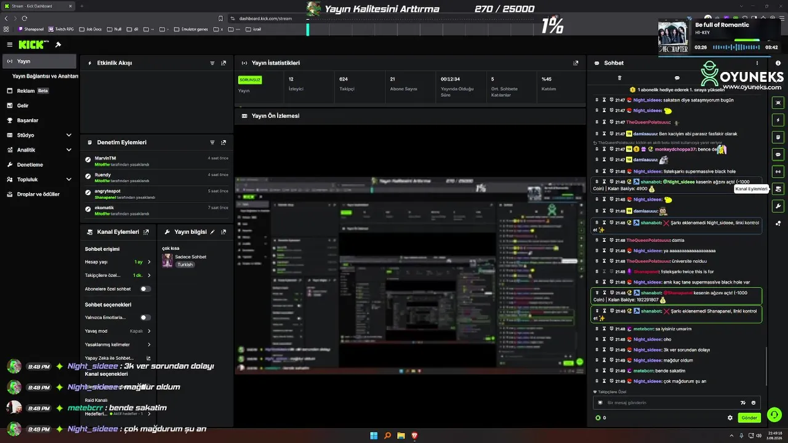Open the Sohbet panel three-dot menu
Screen dimensions: 788x443
757,63
